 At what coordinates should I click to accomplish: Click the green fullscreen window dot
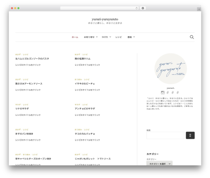(18, 8)
